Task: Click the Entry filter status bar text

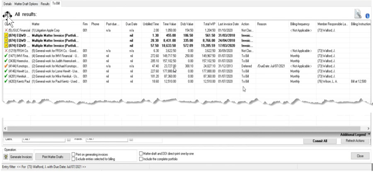Action: [x=44, y=167]
